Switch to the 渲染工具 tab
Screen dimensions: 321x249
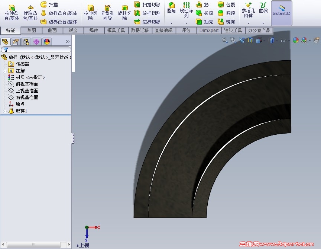coord(233,31)
